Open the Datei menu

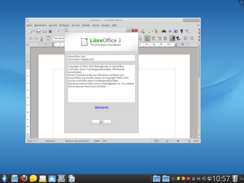pyautogui.click(x=29, y=25)
